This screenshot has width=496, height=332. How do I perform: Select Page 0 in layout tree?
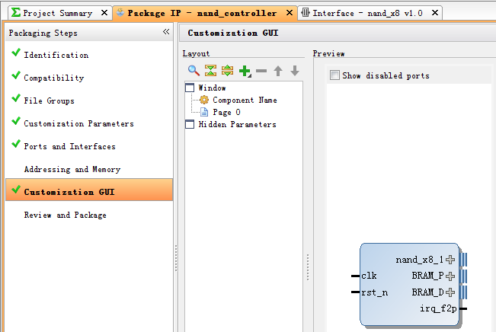pyautogui.click(x=226, y=112)
